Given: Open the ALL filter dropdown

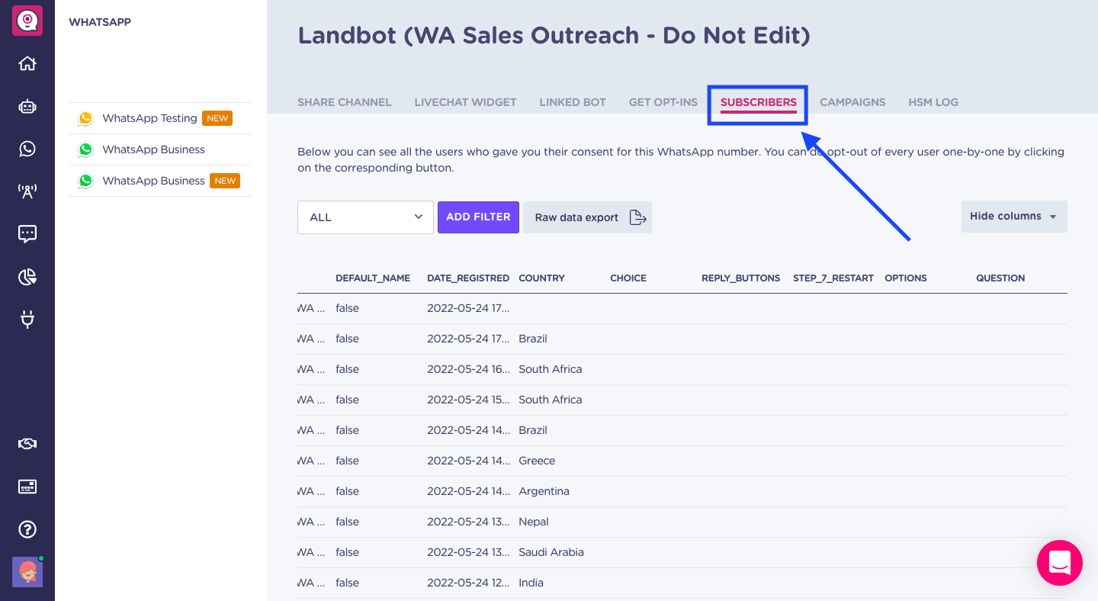Looking at the screenshot, I should point(365,217).
